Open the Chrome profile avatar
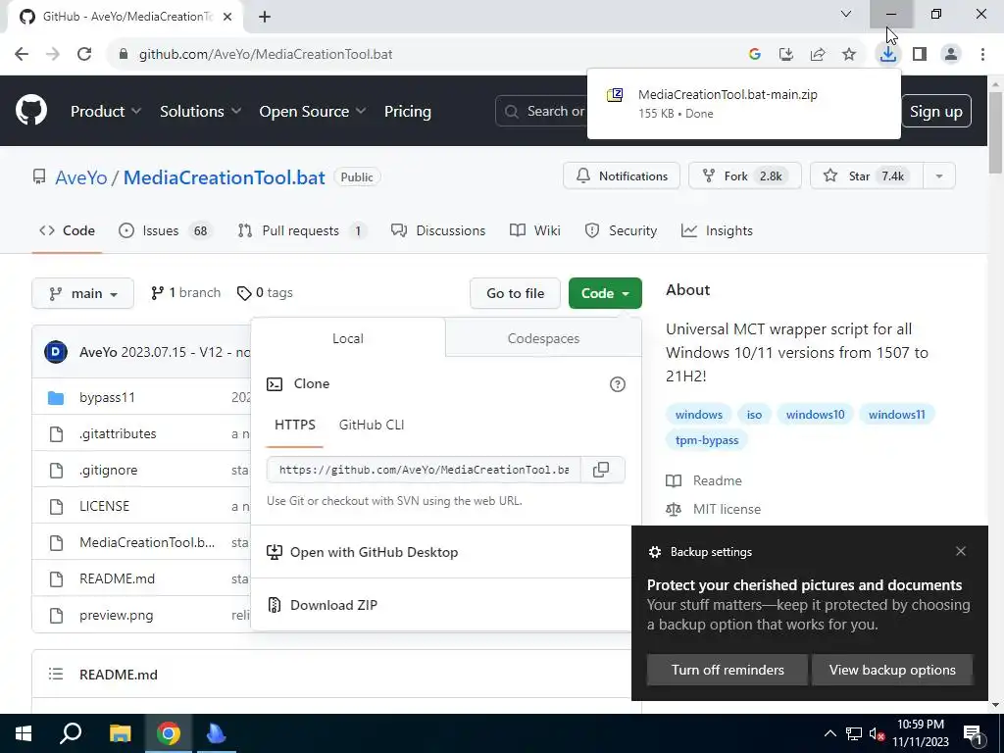The width and height of the screenshot is (1004, 753). (951, 55)
